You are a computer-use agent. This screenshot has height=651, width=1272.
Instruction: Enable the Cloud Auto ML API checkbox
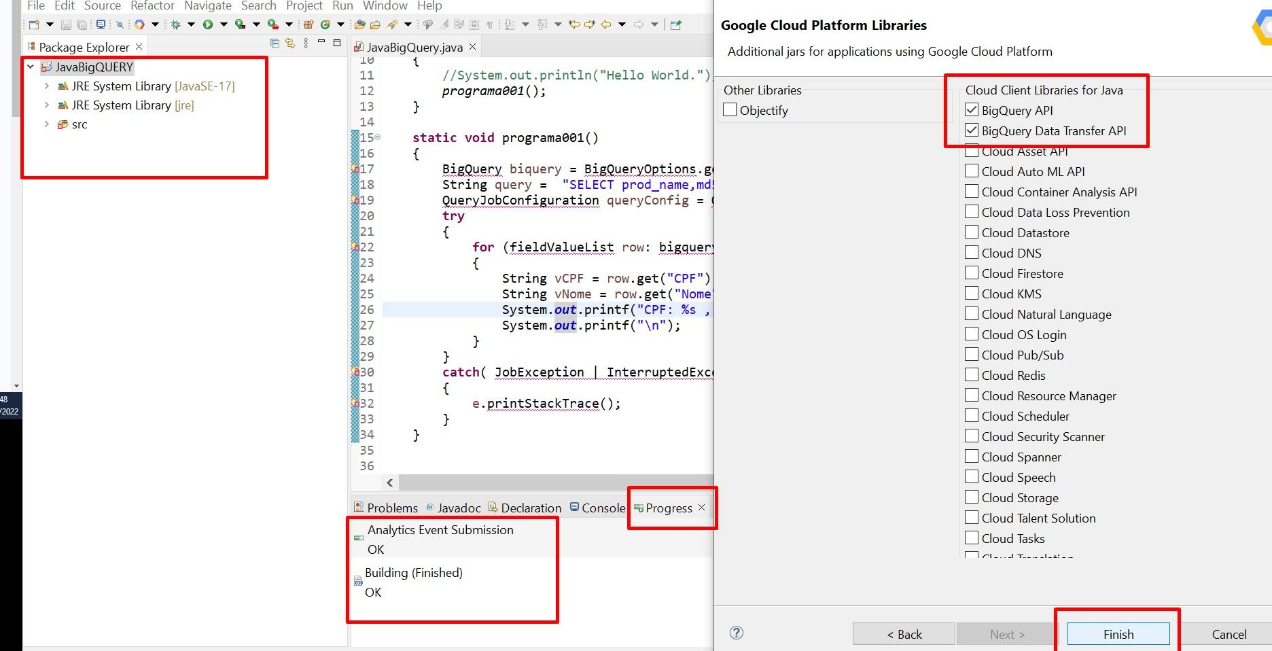pyautogui.click(x=972, y=171)
